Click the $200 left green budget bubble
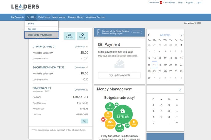Image resolution: width=211 pixels, height=140 pixels. click(x=110, y=106)
